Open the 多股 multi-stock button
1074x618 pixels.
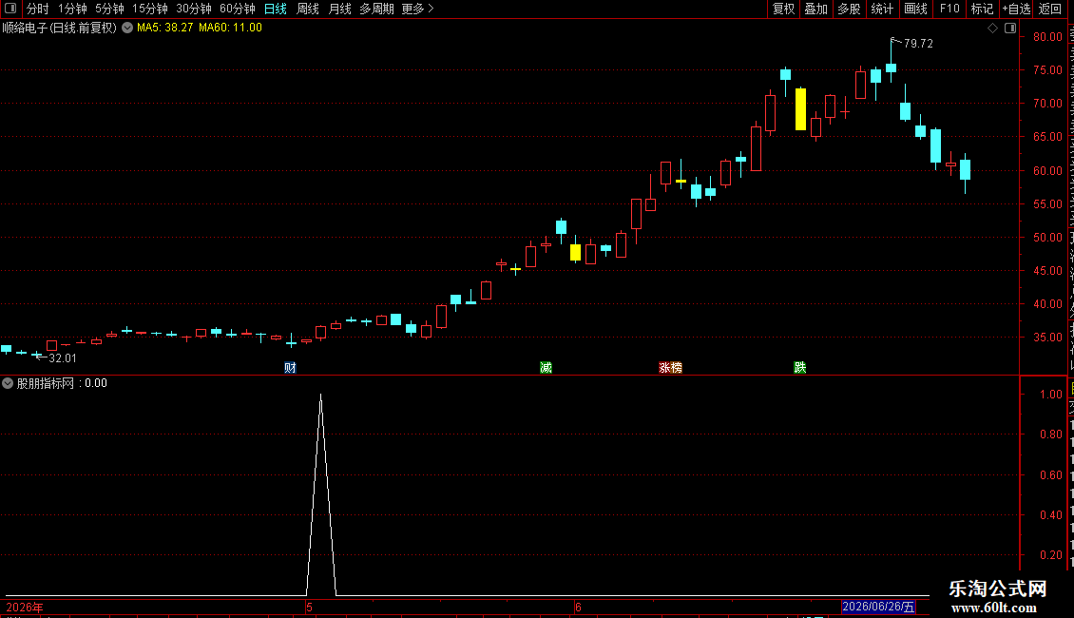click(x=850, y=9)
